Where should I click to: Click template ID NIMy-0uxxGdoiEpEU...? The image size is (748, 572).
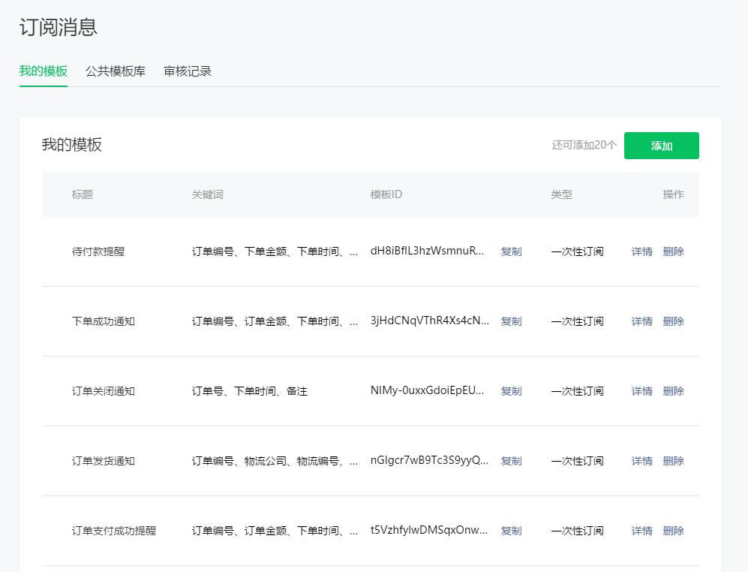(x=428, y=390)
